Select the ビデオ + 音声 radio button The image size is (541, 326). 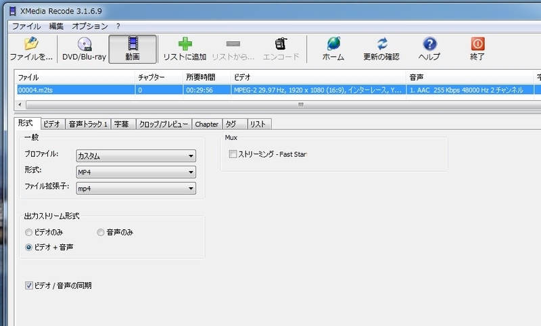pos(28,248)
